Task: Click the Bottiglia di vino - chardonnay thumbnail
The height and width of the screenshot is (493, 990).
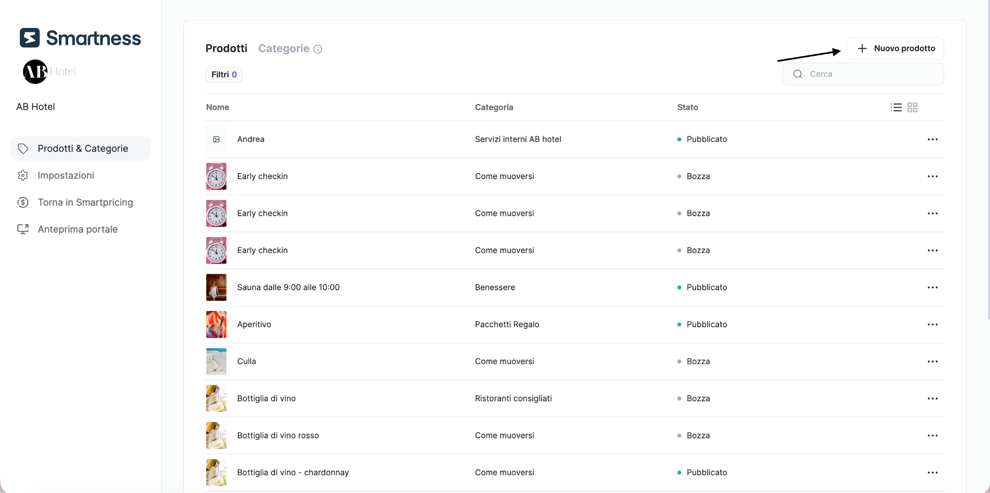Action: (x=216, y=472)
